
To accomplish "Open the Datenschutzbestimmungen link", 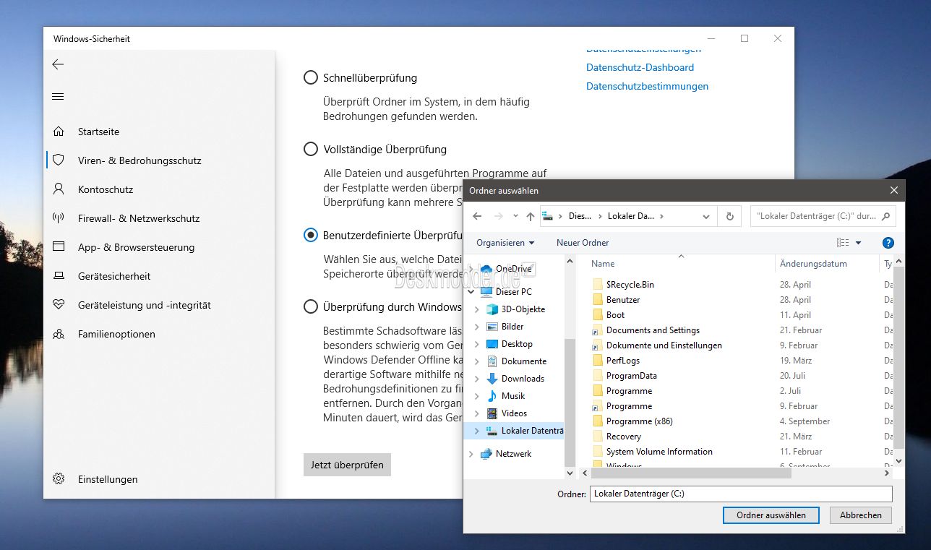I will click(x=647, y=86).
